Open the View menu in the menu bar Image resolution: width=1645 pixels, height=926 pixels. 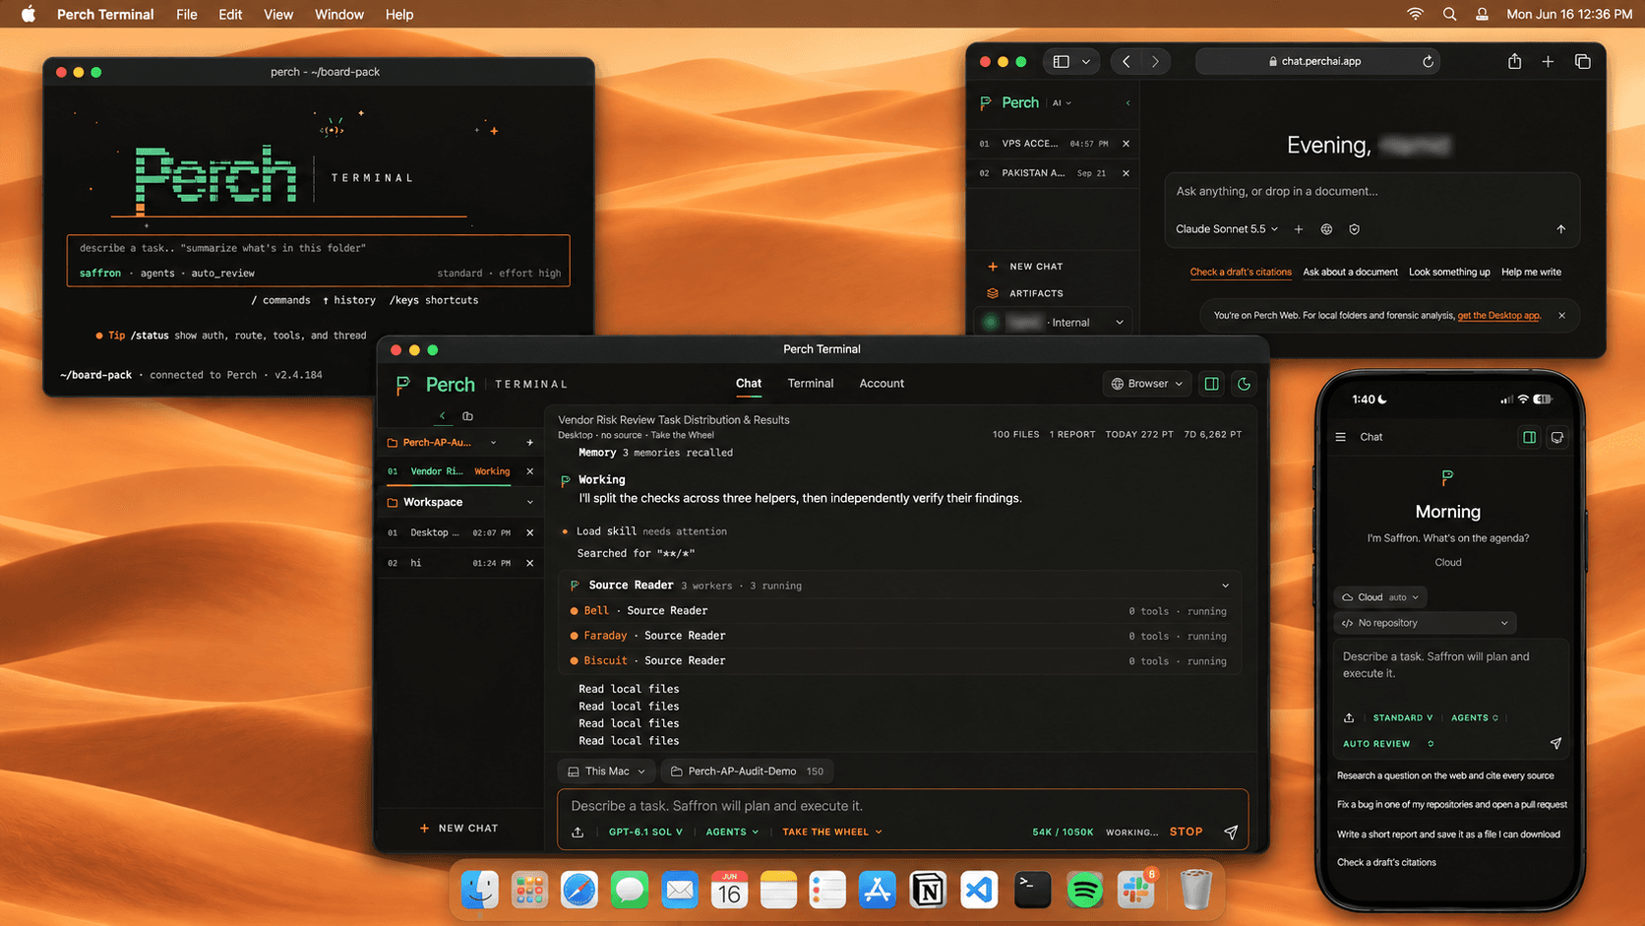click(x=278, y=14)
